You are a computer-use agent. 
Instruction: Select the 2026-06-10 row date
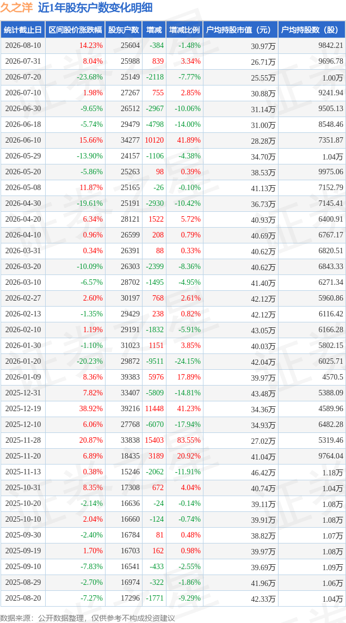(23, 141)
